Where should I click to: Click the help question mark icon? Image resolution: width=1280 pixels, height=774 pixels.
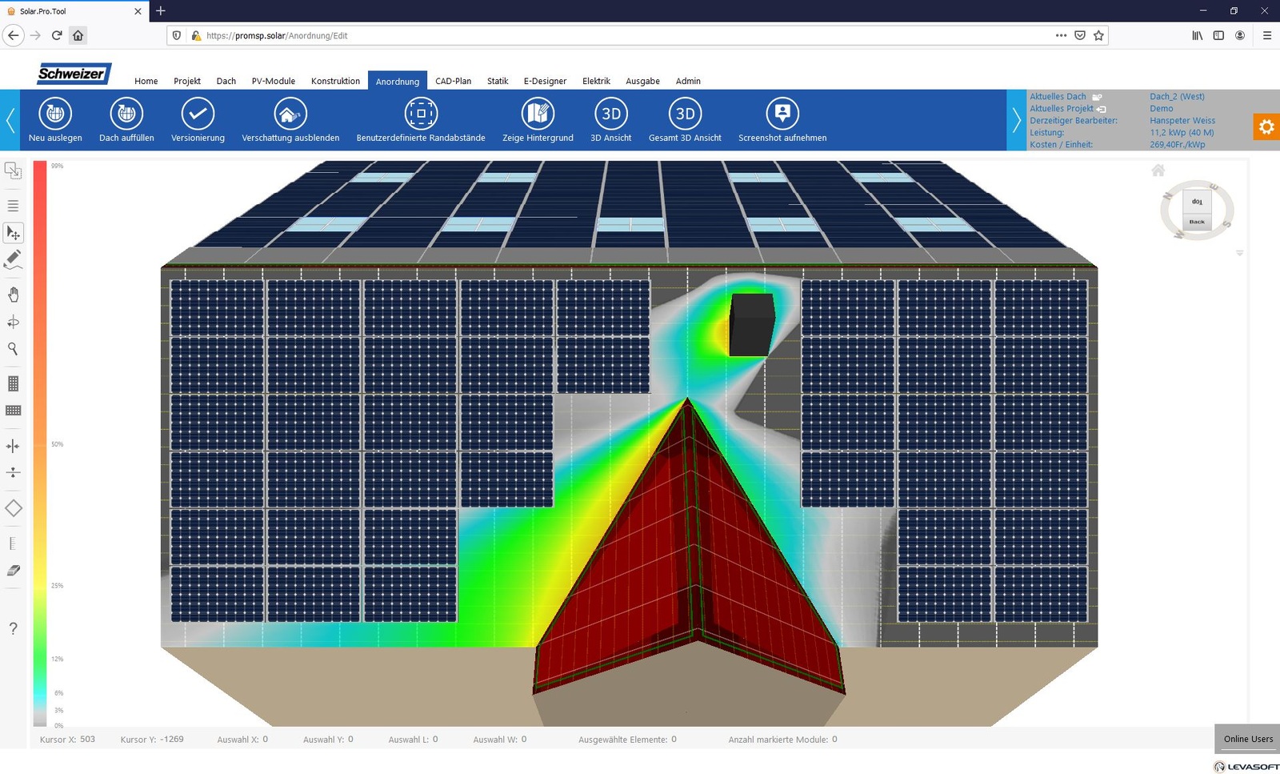13,629
